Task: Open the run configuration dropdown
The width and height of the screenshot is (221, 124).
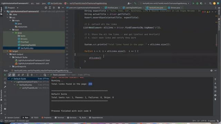Action: [x=164, y=3]
